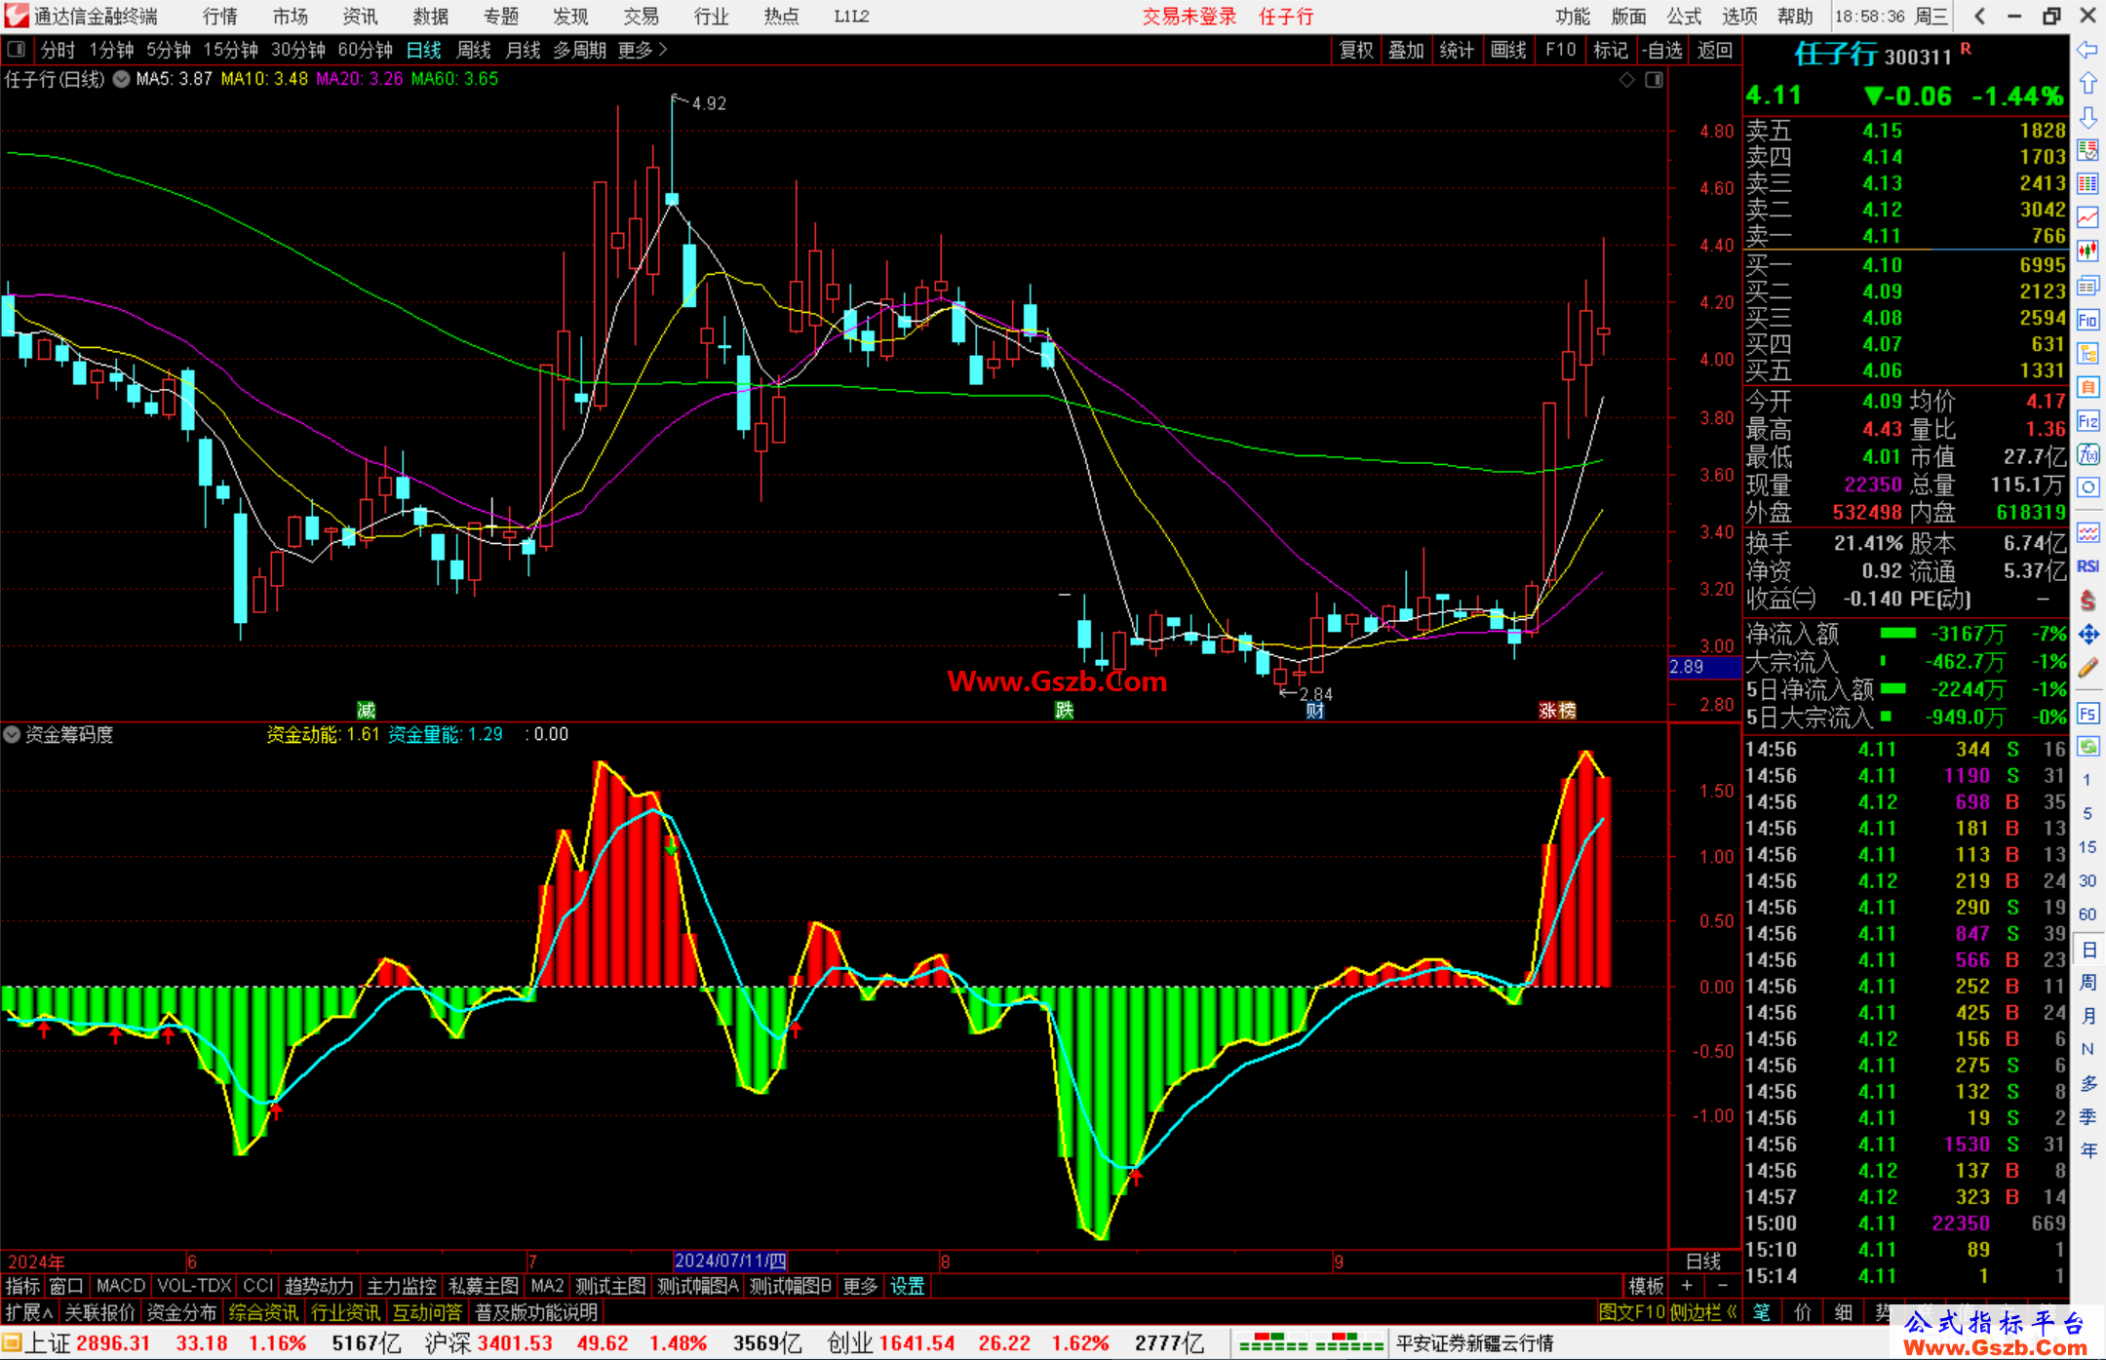Select the blue four-way move arrows icon
Screen dimensions: 2106x1360
coord(2087,635)
